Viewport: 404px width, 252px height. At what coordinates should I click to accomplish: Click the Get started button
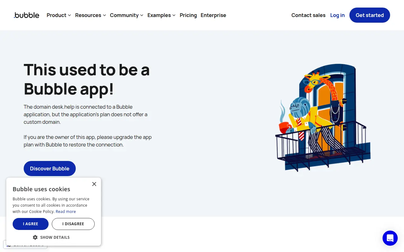click(370, 15)
